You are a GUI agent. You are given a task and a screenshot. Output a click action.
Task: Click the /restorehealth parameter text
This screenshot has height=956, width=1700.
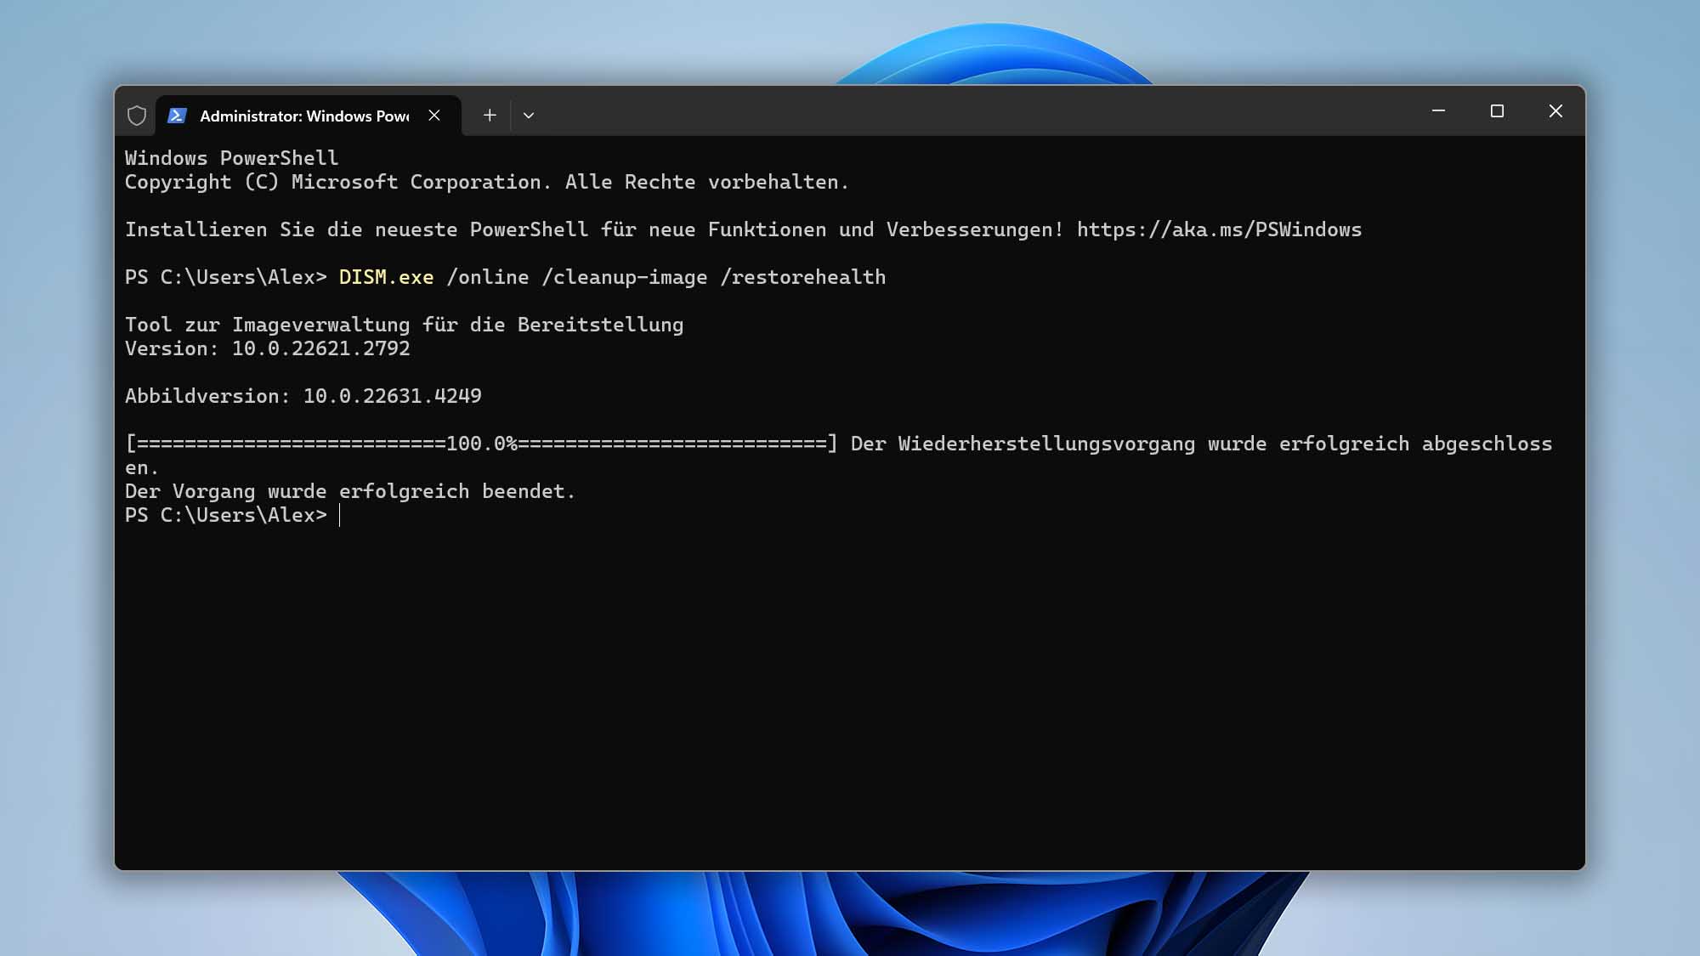(802, 277)
